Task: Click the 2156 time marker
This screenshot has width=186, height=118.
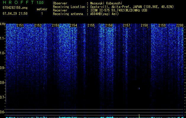Action: pyautogui.click(x=109, y=25)
